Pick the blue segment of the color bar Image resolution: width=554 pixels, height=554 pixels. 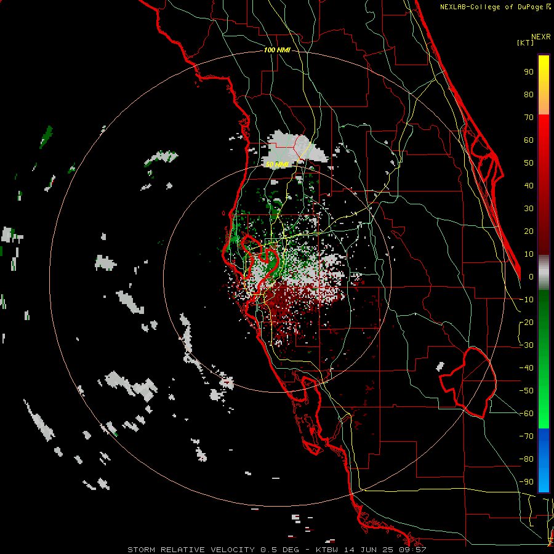point(544,460)
